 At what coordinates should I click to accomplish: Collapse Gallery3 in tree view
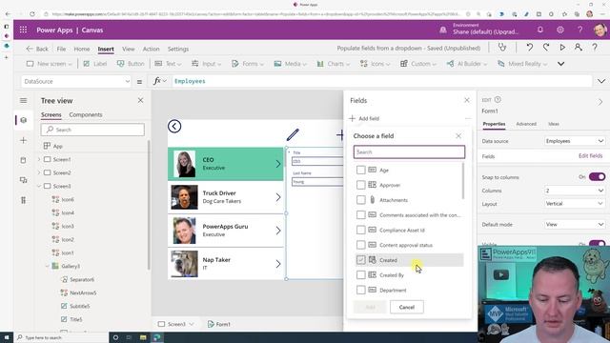point(47,266)
